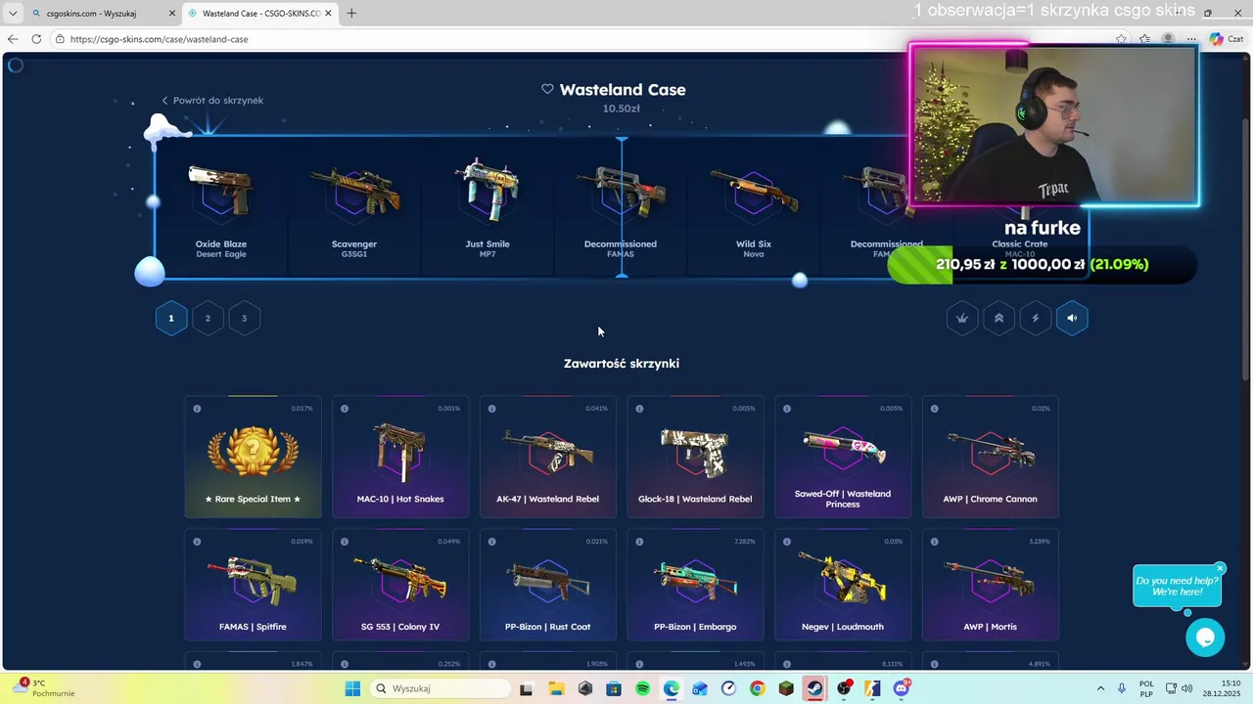The height and width of the screenshot is (704, 1253).
Task: Open info icon on Negev Loudmouth card
Action: (x=786, y=542)
